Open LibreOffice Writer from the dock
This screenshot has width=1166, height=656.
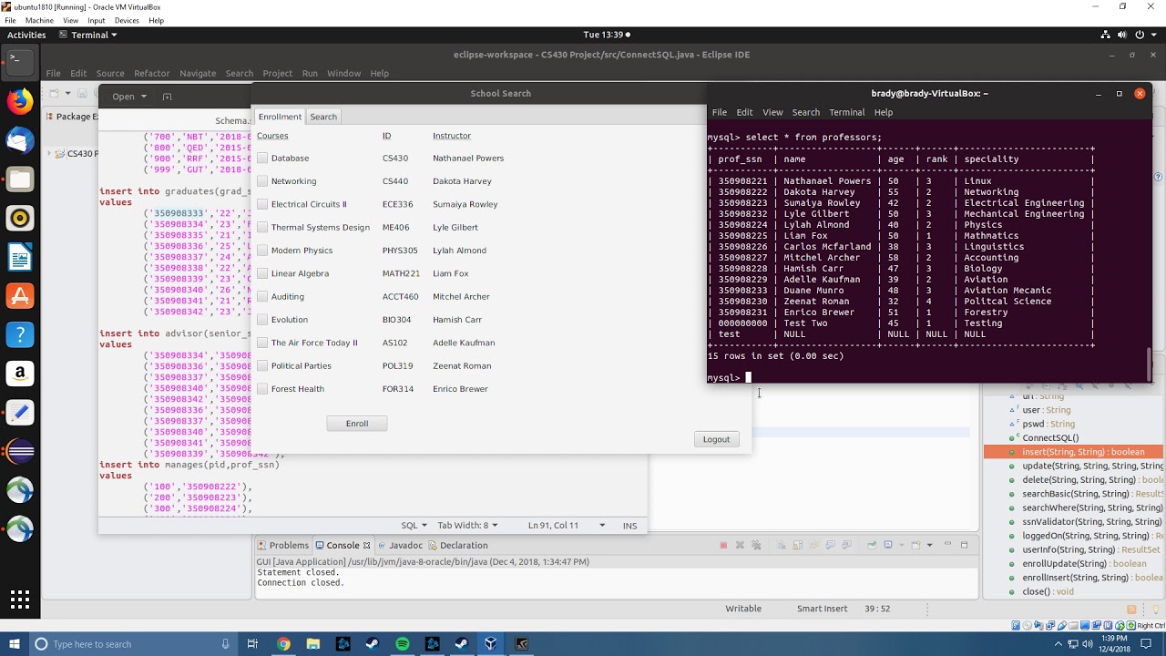(20, 258)
